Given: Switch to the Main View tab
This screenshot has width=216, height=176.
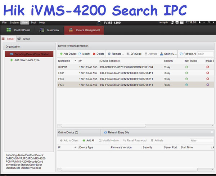Looking at the screenshot, I should point(49,30).
